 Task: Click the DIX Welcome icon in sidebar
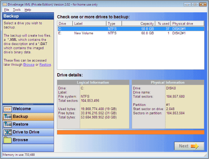pyautogui.click(x=7, y=109)
